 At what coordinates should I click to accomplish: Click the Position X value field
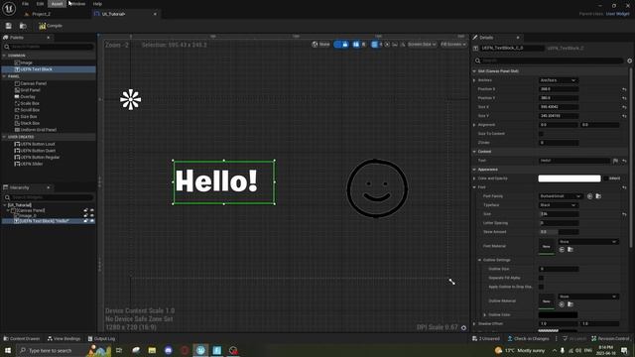click(x=558, y=89)
